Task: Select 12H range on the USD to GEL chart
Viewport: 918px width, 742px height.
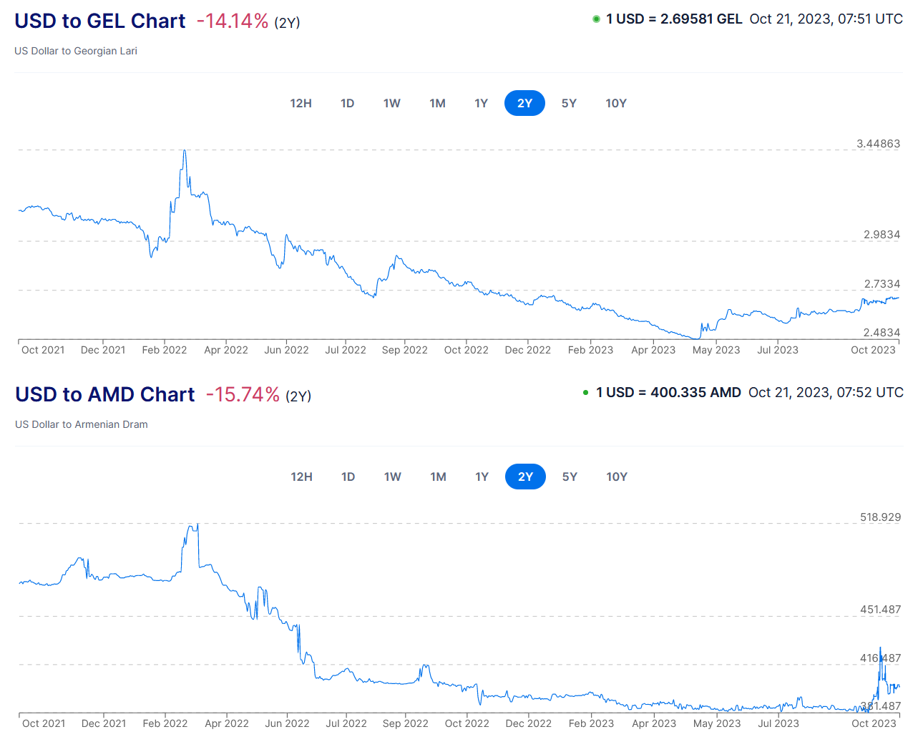Action: point(301,103)
